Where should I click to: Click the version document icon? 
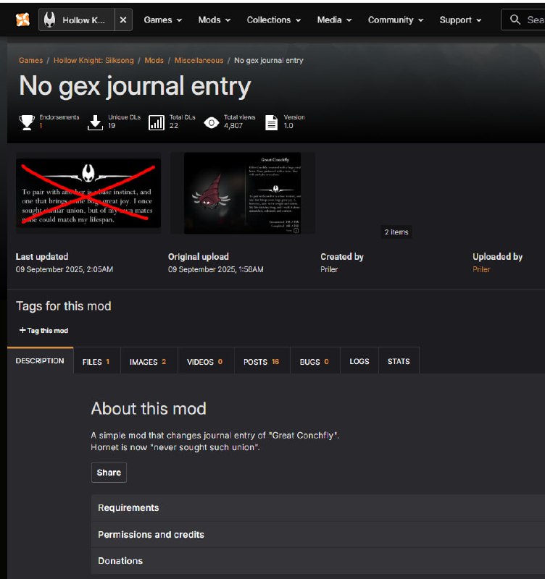pos(271,122)
